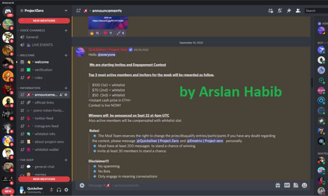The image size is (328, 196).
Task: Open the whitelist-info channel
Action: pos(45,134)
